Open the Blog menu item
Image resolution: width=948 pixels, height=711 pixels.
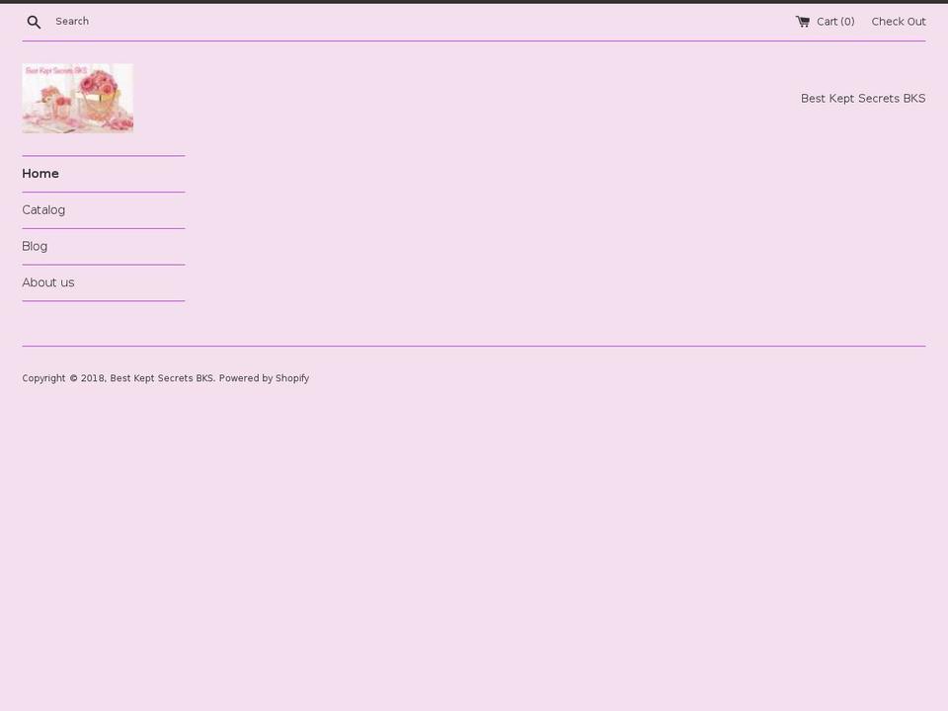coord(35,246)
